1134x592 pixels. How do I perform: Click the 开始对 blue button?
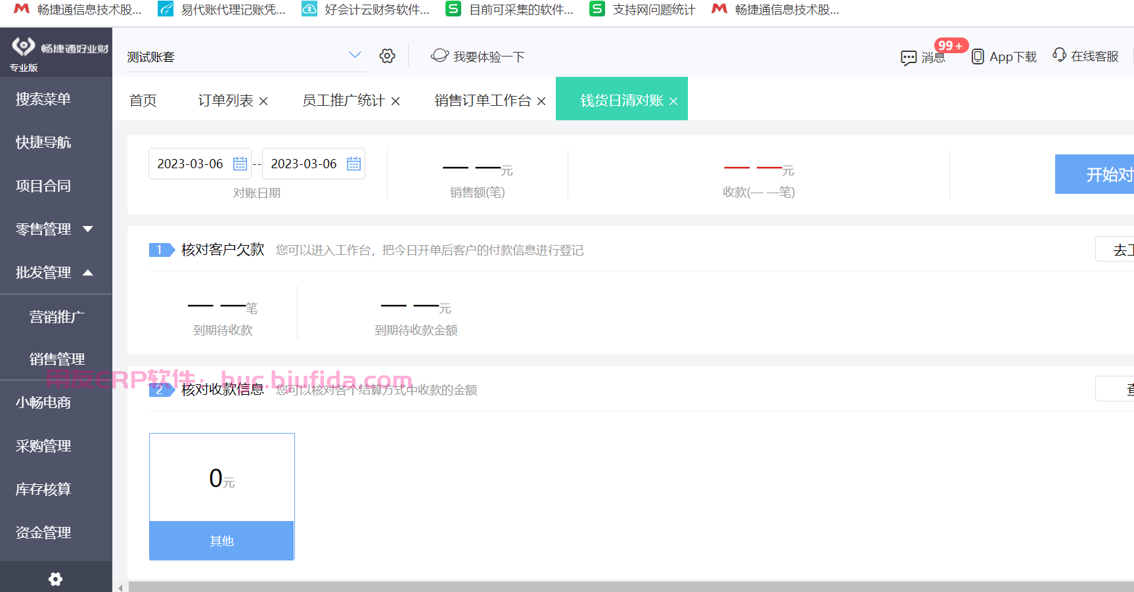[1095, 174]
